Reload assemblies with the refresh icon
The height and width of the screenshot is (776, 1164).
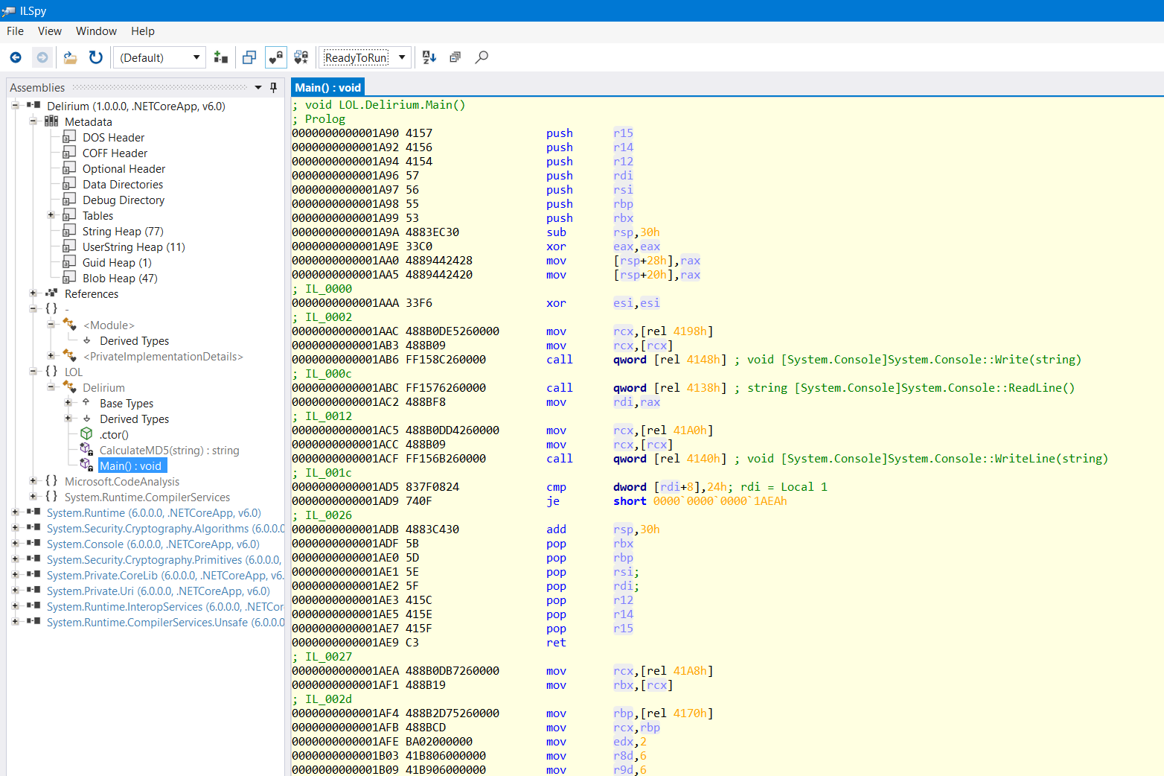click(96, 57)
